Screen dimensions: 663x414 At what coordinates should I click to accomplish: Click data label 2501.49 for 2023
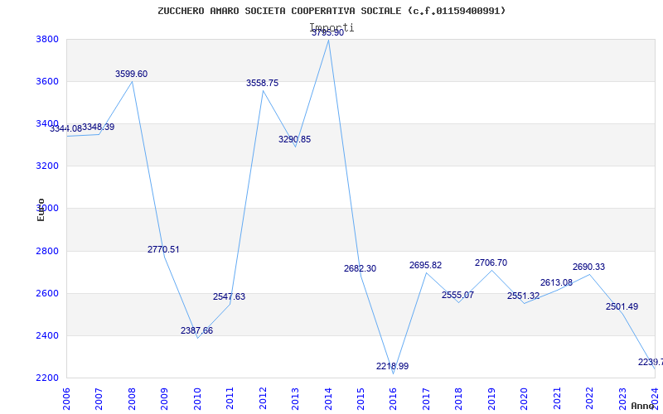tap(622, 306)
